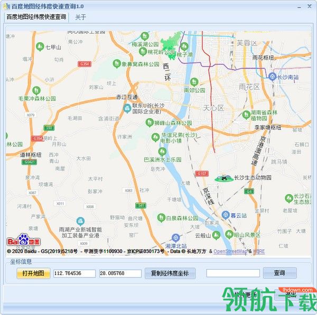
Task: Click the empty search input field
Action: pos(233,273)
